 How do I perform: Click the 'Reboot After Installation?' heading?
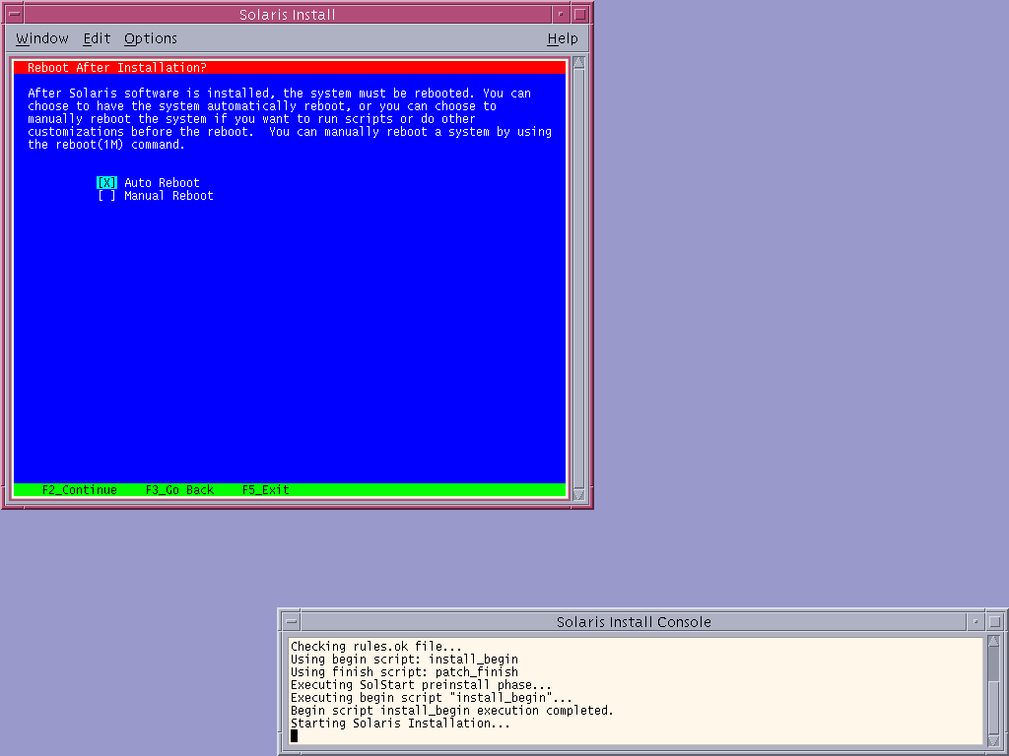[x=116, y=68]
